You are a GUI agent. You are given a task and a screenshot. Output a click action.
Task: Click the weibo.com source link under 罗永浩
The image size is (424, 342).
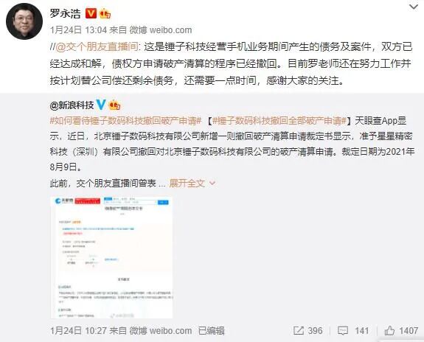point(170,30)
